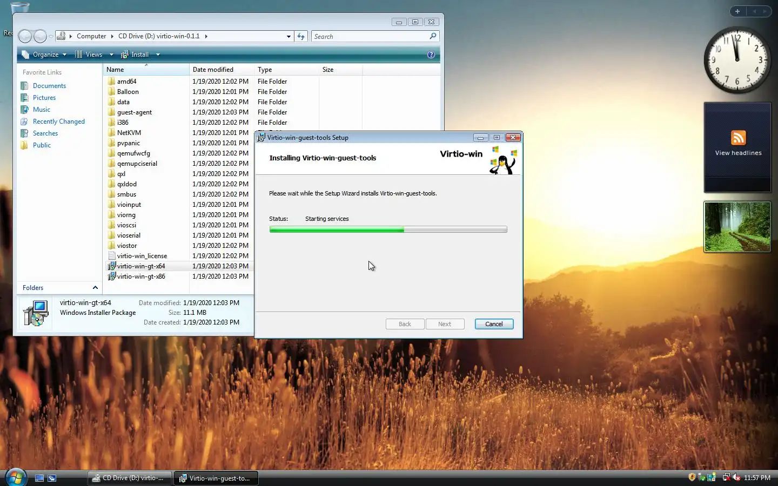Select the vioserial folder row
Viewport: 778px width, 486px height.
tap(178, 235)
